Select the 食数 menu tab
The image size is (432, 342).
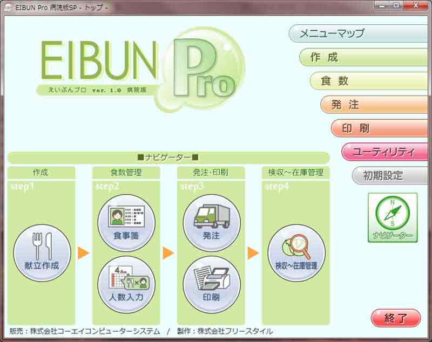[369, 81]
